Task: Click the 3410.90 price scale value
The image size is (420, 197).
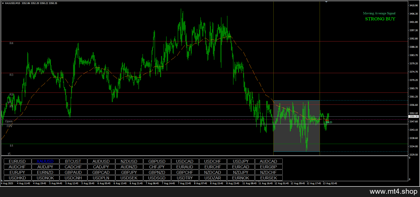Action: (x=413, y=5)
